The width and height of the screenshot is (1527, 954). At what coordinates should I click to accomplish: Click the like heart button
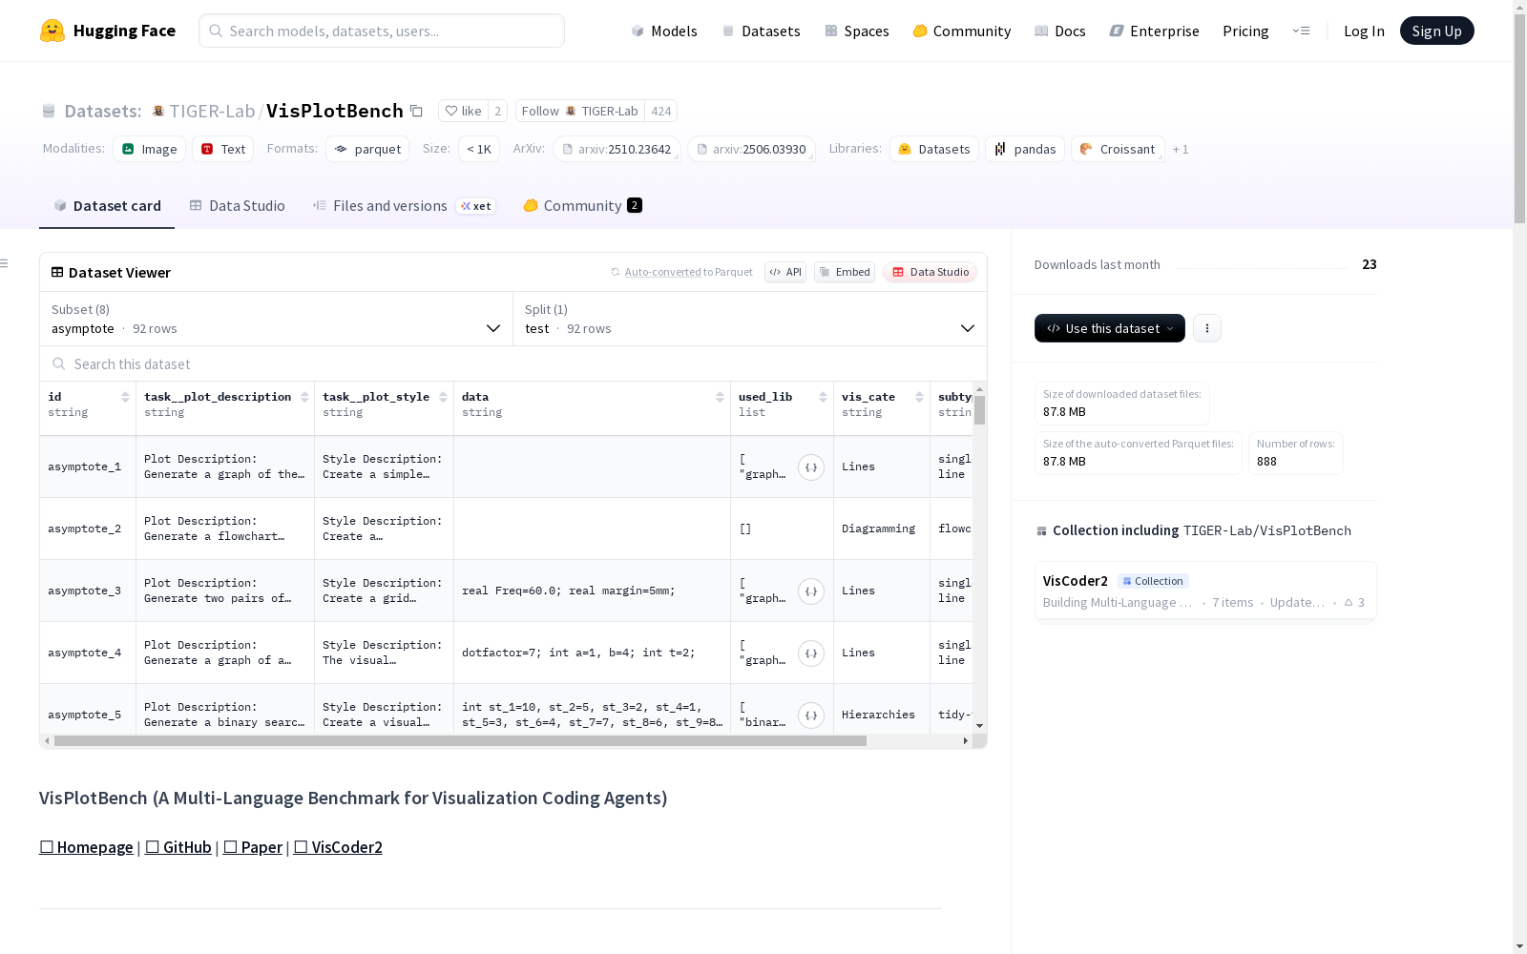pyautogui.click(x=463, y=111)
